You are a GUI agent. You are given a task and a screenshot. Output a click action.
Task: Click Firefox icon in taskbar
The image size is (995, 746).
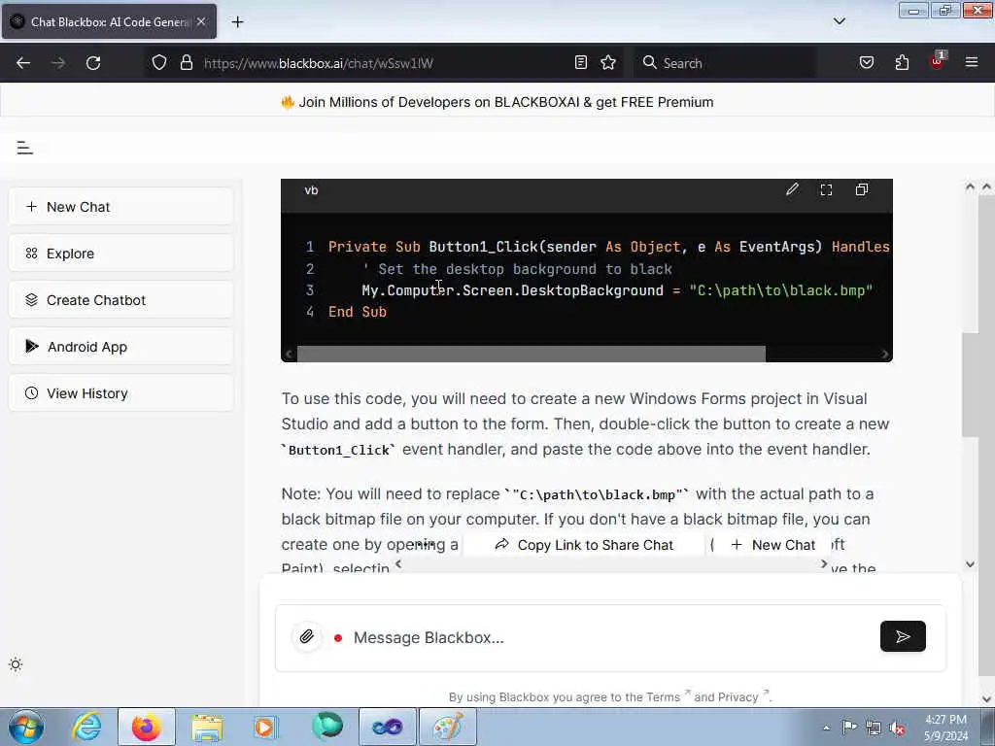[x=146, y=727]
